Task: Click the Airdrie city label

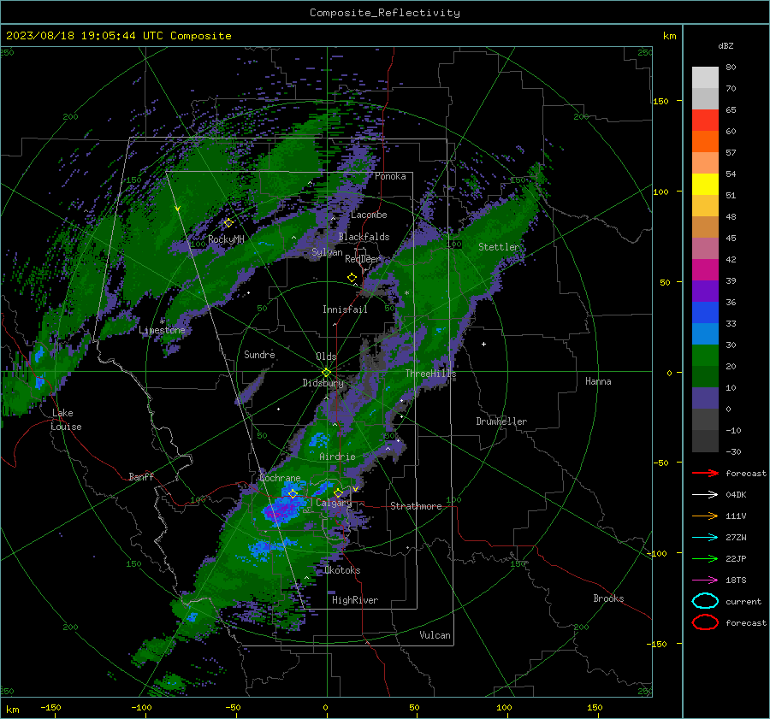Action: [337, 457]
